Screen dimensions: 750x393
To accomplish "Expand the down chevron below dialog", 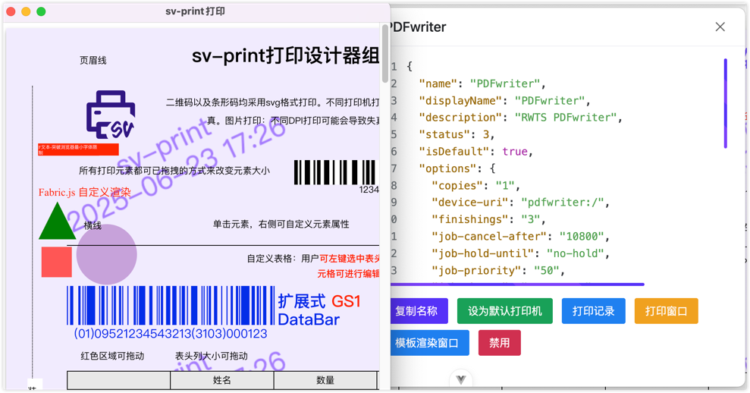I will click(461, 379).
